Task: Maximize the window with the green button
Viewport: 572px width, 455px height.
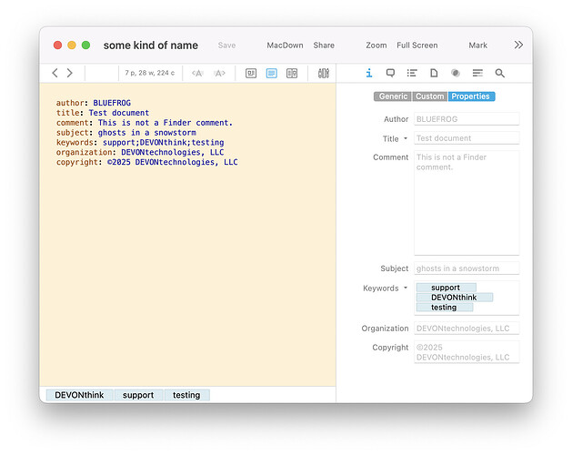Action: tap(85, 45)
